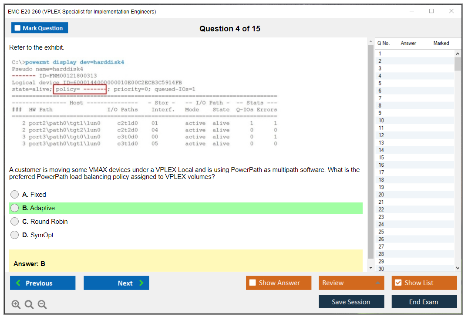Click the green right arrow on Next

pyautogui.click(x=141, y=283)
